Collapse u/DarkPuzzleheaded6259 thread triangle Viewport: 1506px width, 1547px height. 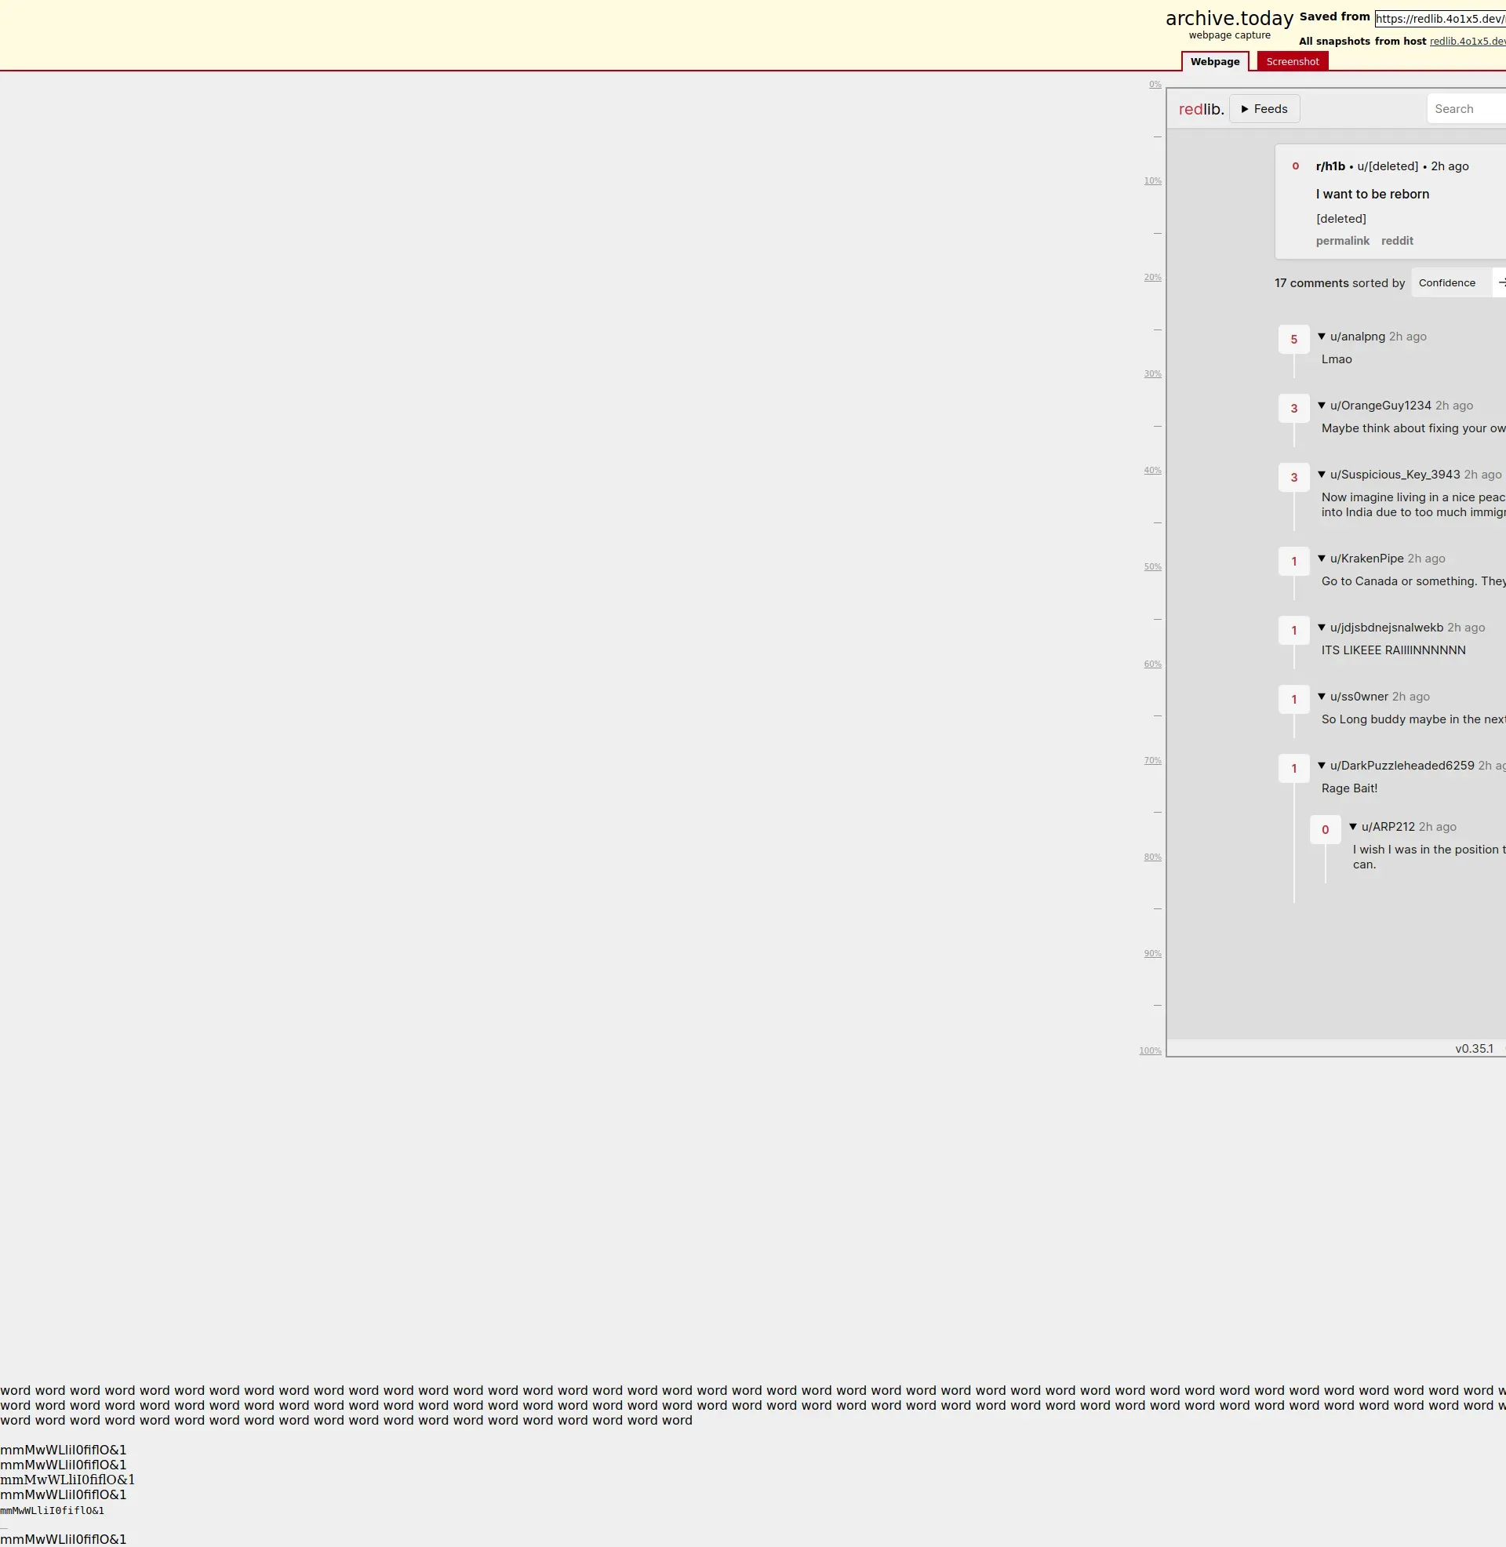click(1321, 766)
